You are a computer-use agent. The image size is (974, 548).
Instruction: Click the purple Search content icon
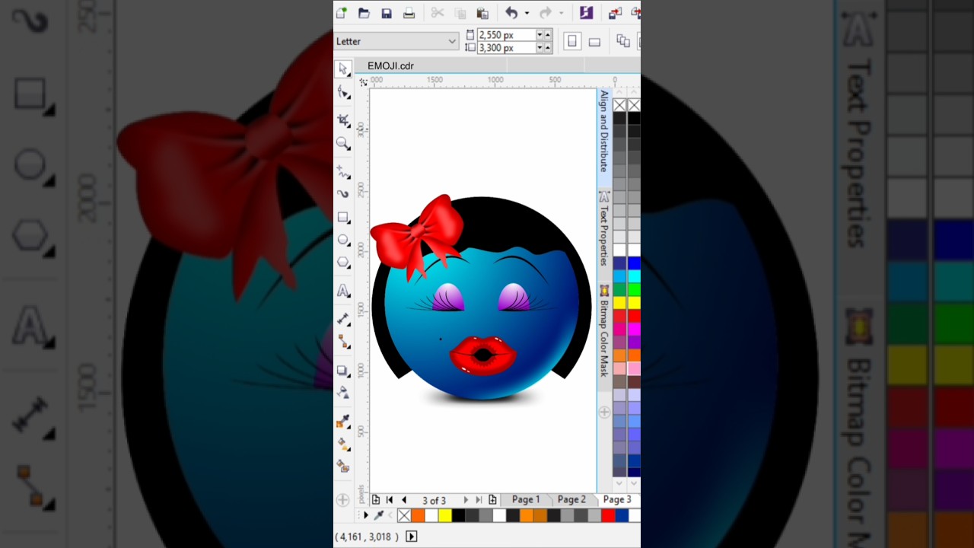(x=586, y=13)
